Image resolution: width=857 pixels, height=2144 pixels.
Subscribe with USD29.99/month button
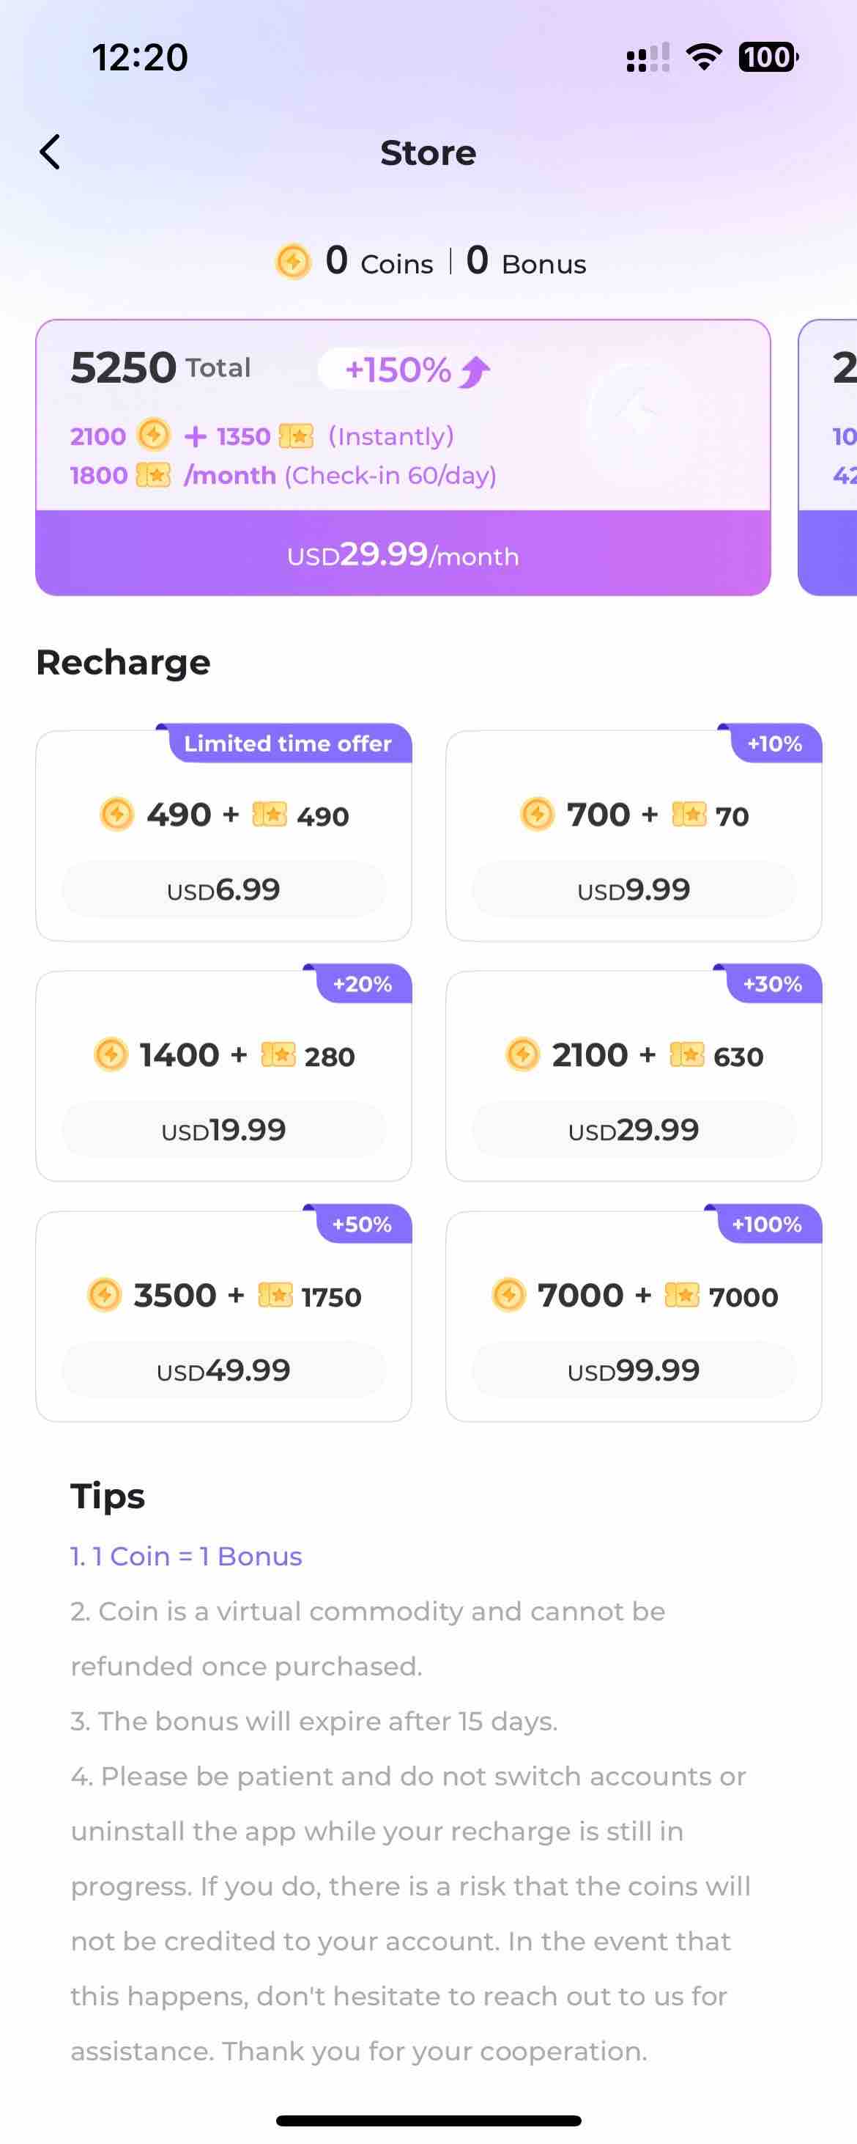pos(403,554)
